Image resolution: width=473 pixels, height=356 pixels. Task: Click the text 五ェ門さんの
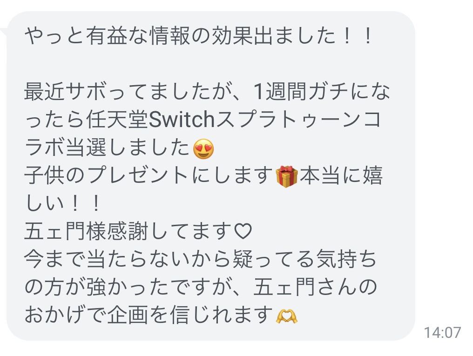315,287
